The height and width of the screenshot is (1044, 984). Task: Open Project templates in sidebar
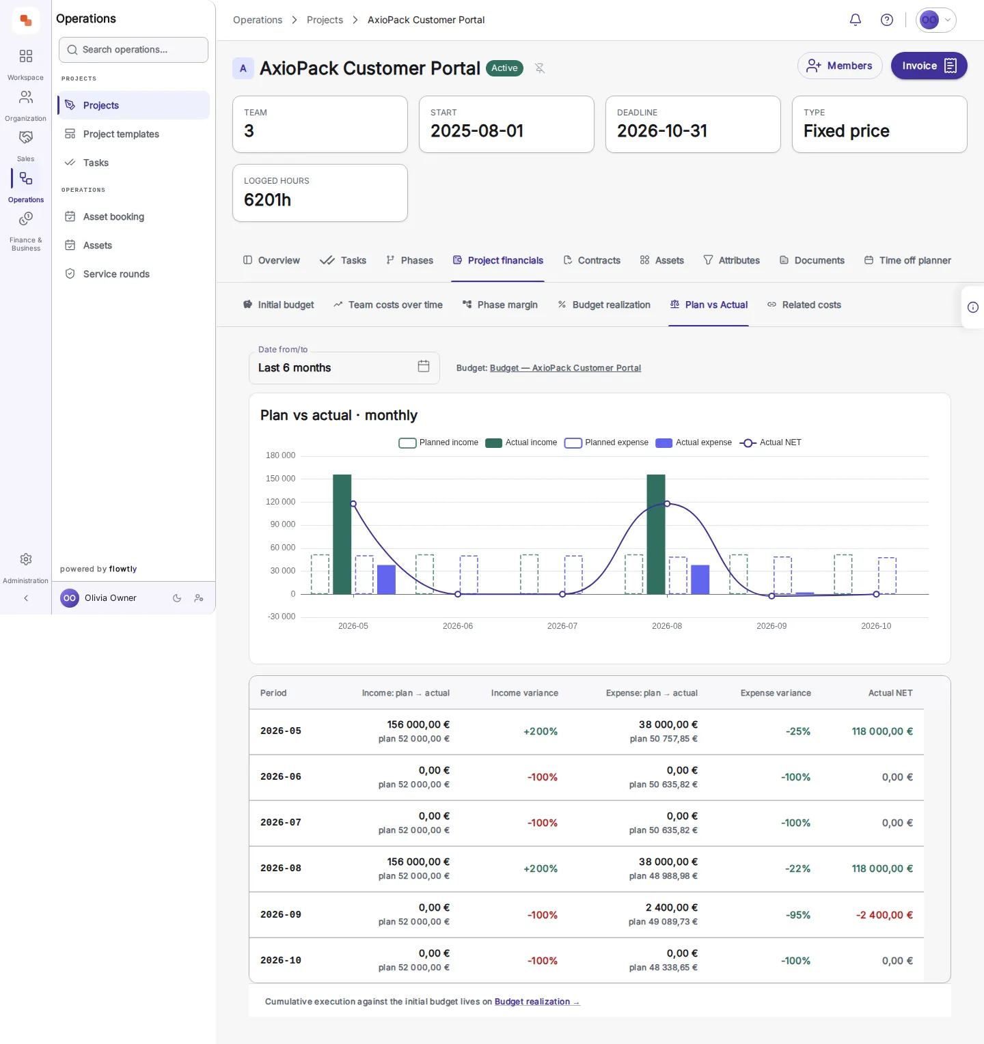click(134, 134)
